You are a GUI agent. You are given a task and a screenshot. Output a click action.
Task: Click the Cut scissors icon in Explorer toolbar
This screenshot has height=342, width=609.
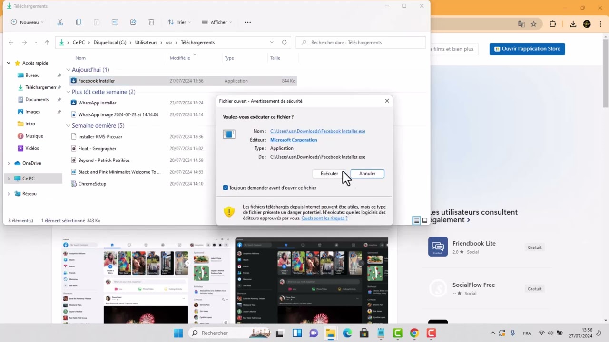[60, 22]
